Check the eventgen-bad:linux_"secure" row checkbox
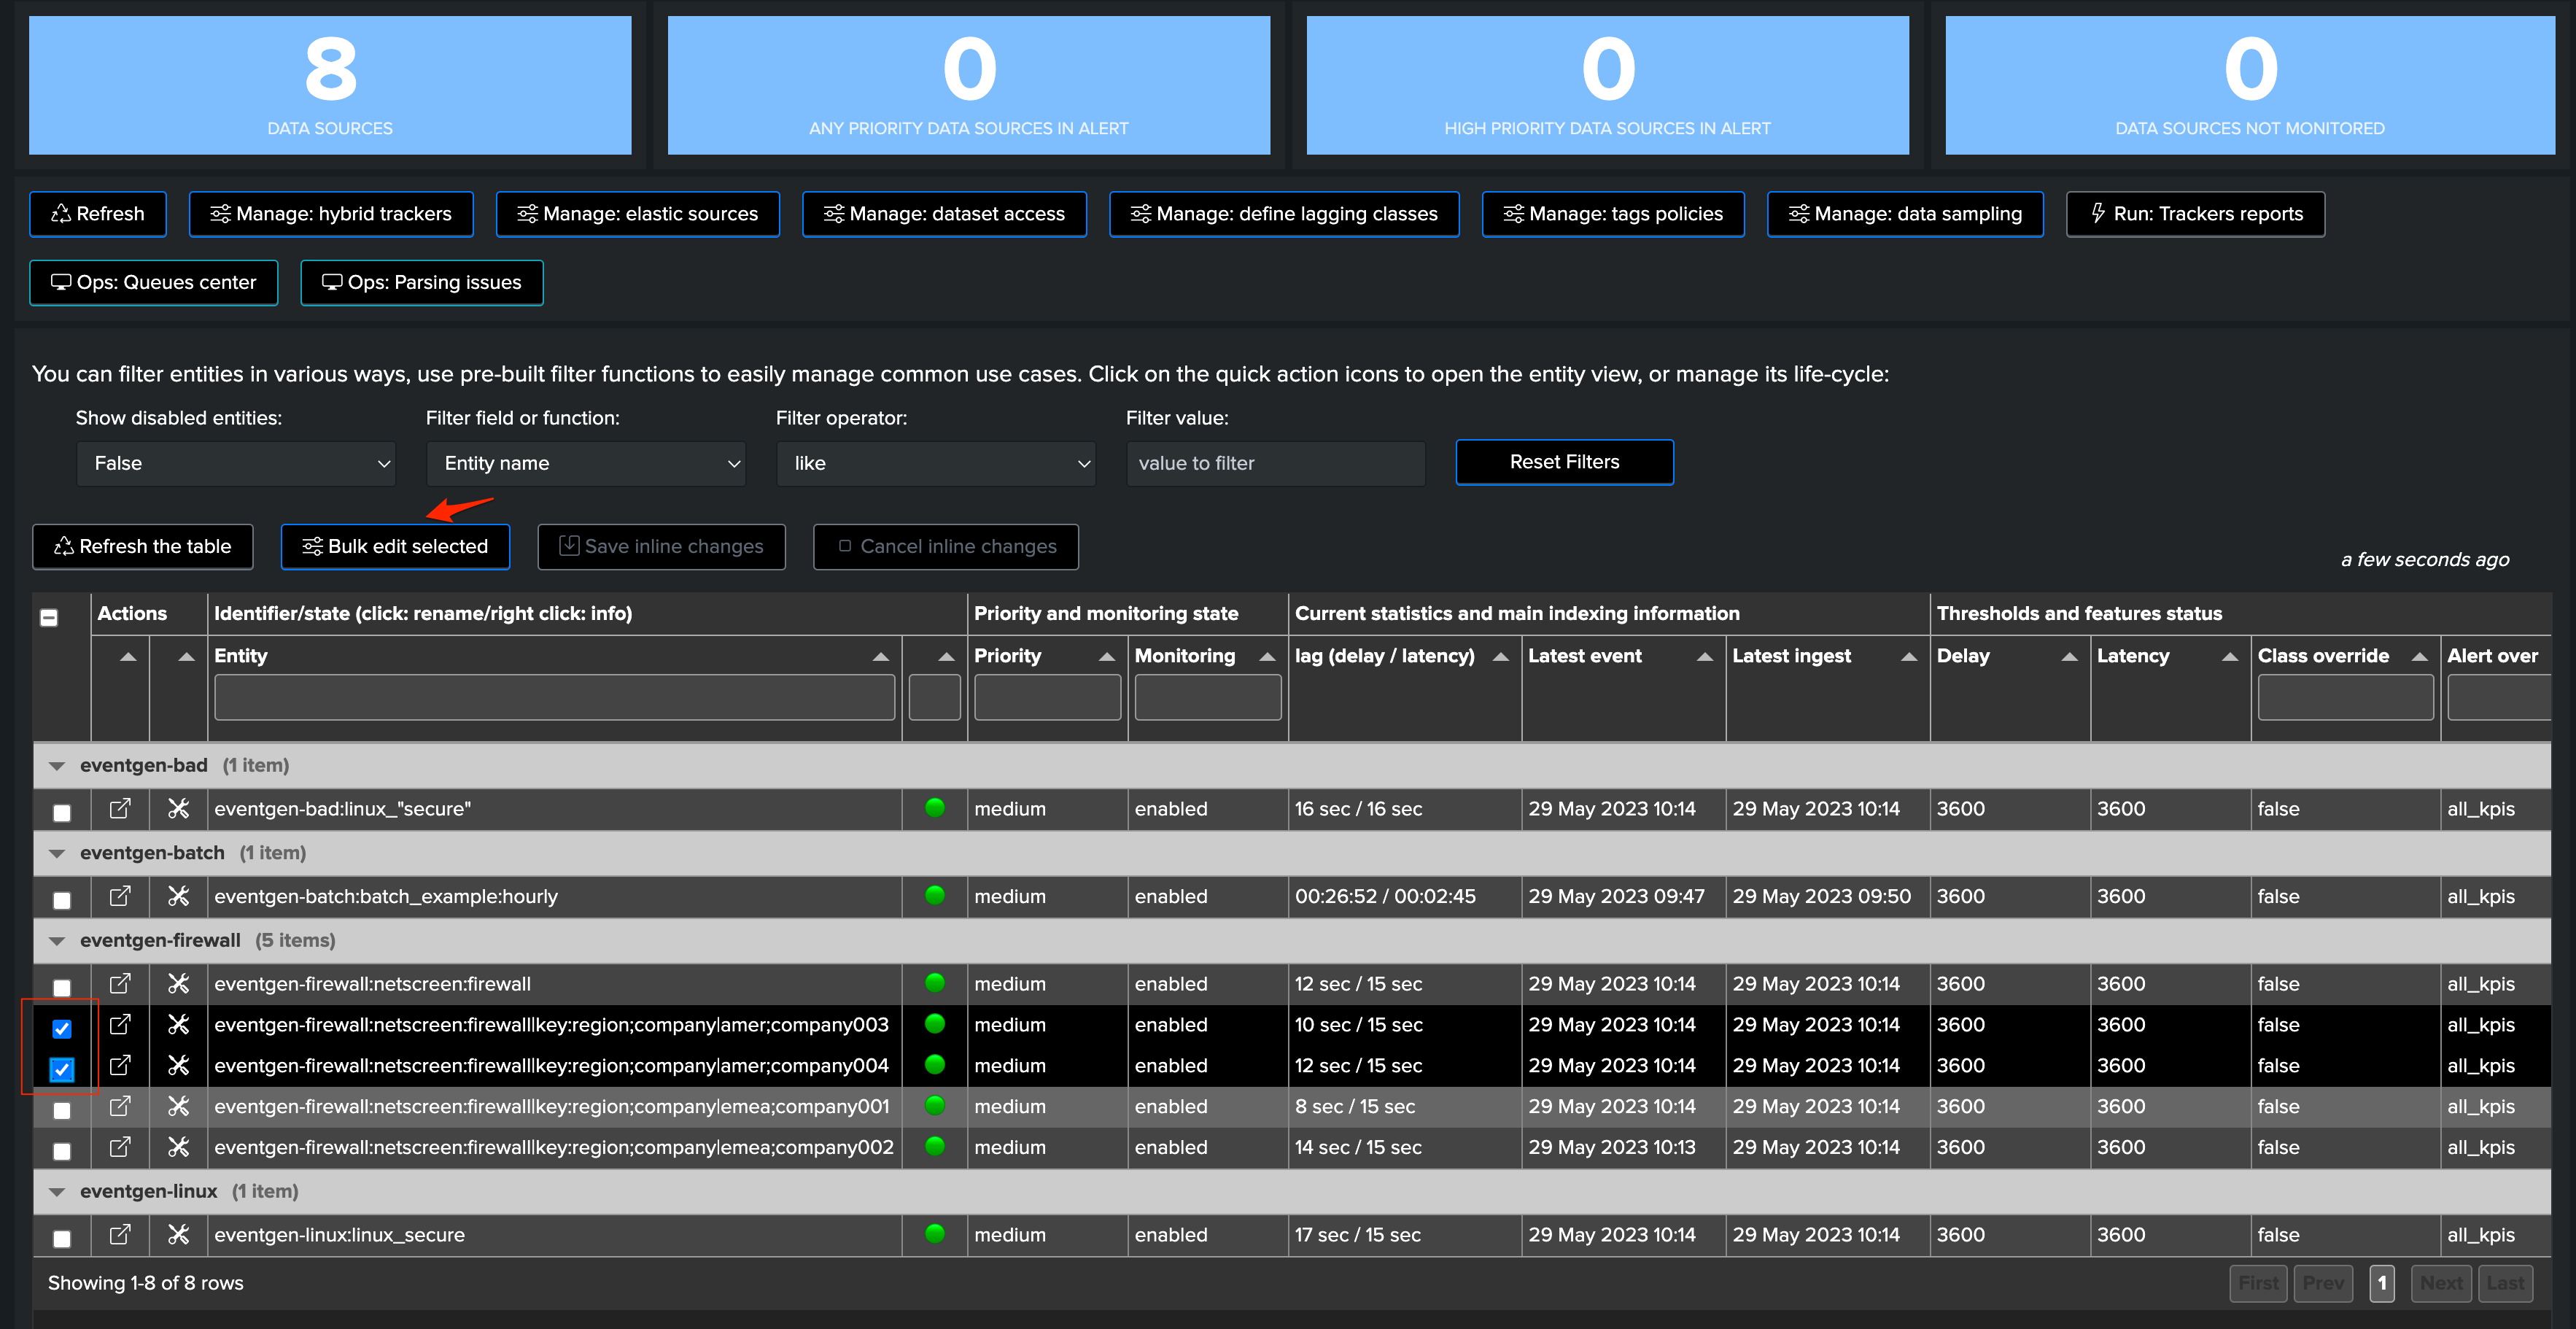Image resolution: width=2576 pixels, height=1329 pixels. (x=62, y=812)
